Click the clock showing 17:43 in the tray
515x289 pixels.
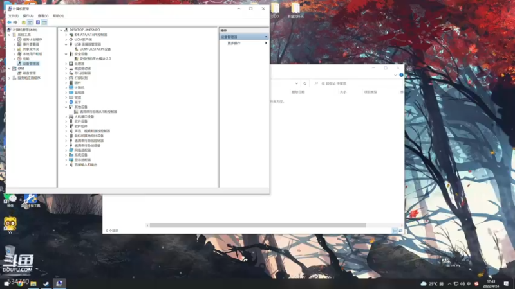(x=491, y=281)
